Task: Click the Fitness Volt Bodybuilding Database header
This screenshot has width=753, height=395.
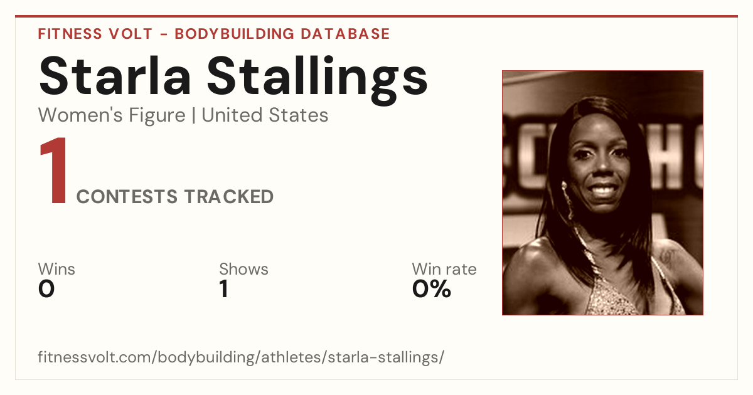Action: pyautogui.click(x=214, y=34)
